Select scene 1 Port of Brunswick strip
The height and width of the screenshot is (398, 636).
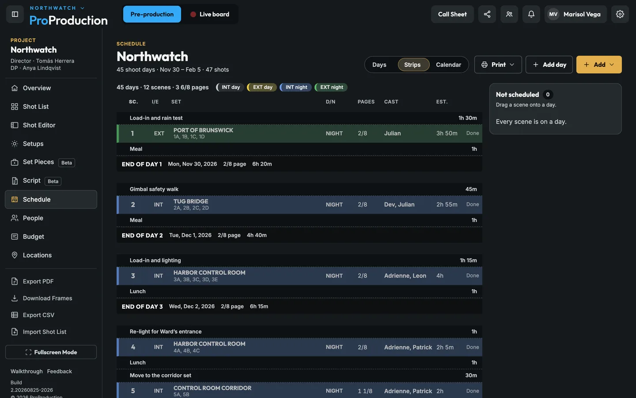(x=299, y=134)
